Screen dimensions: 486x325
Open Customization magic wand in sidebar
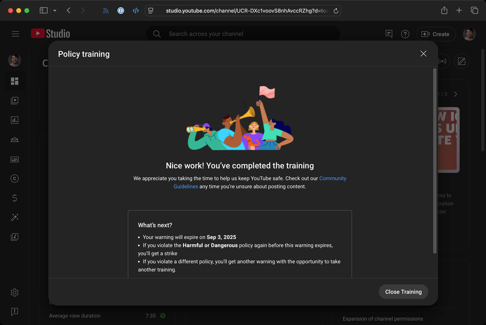(x=15, y=217)
